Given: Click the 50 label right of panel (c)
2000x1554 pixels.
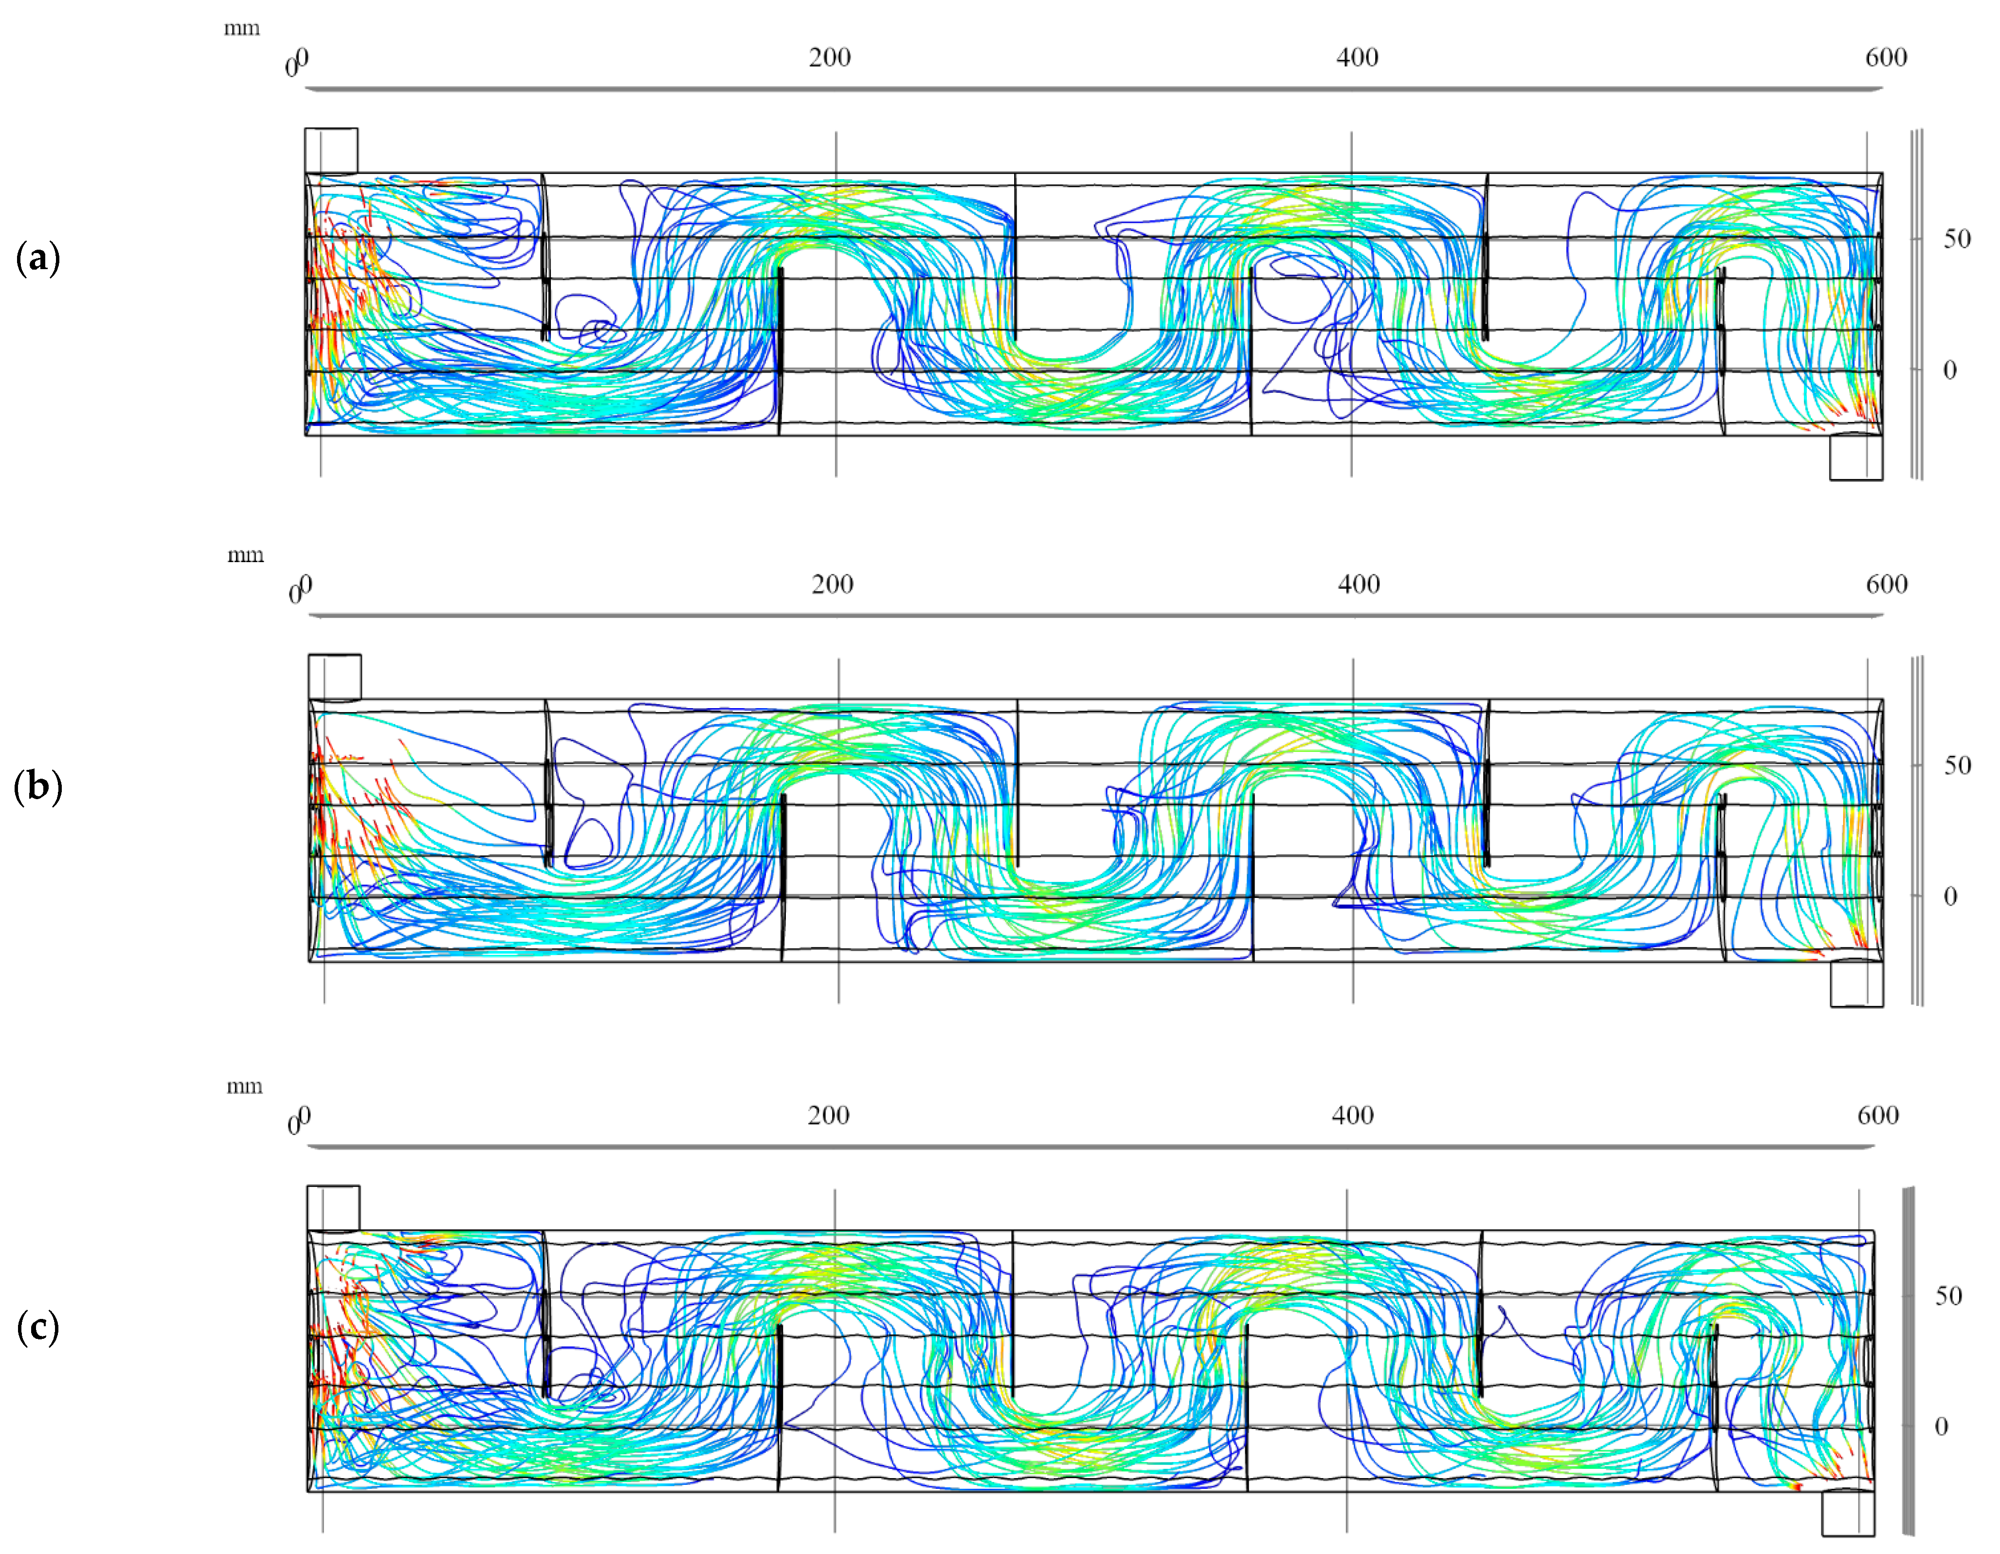Looking at the screenshot, I should click(1949, 1296).
